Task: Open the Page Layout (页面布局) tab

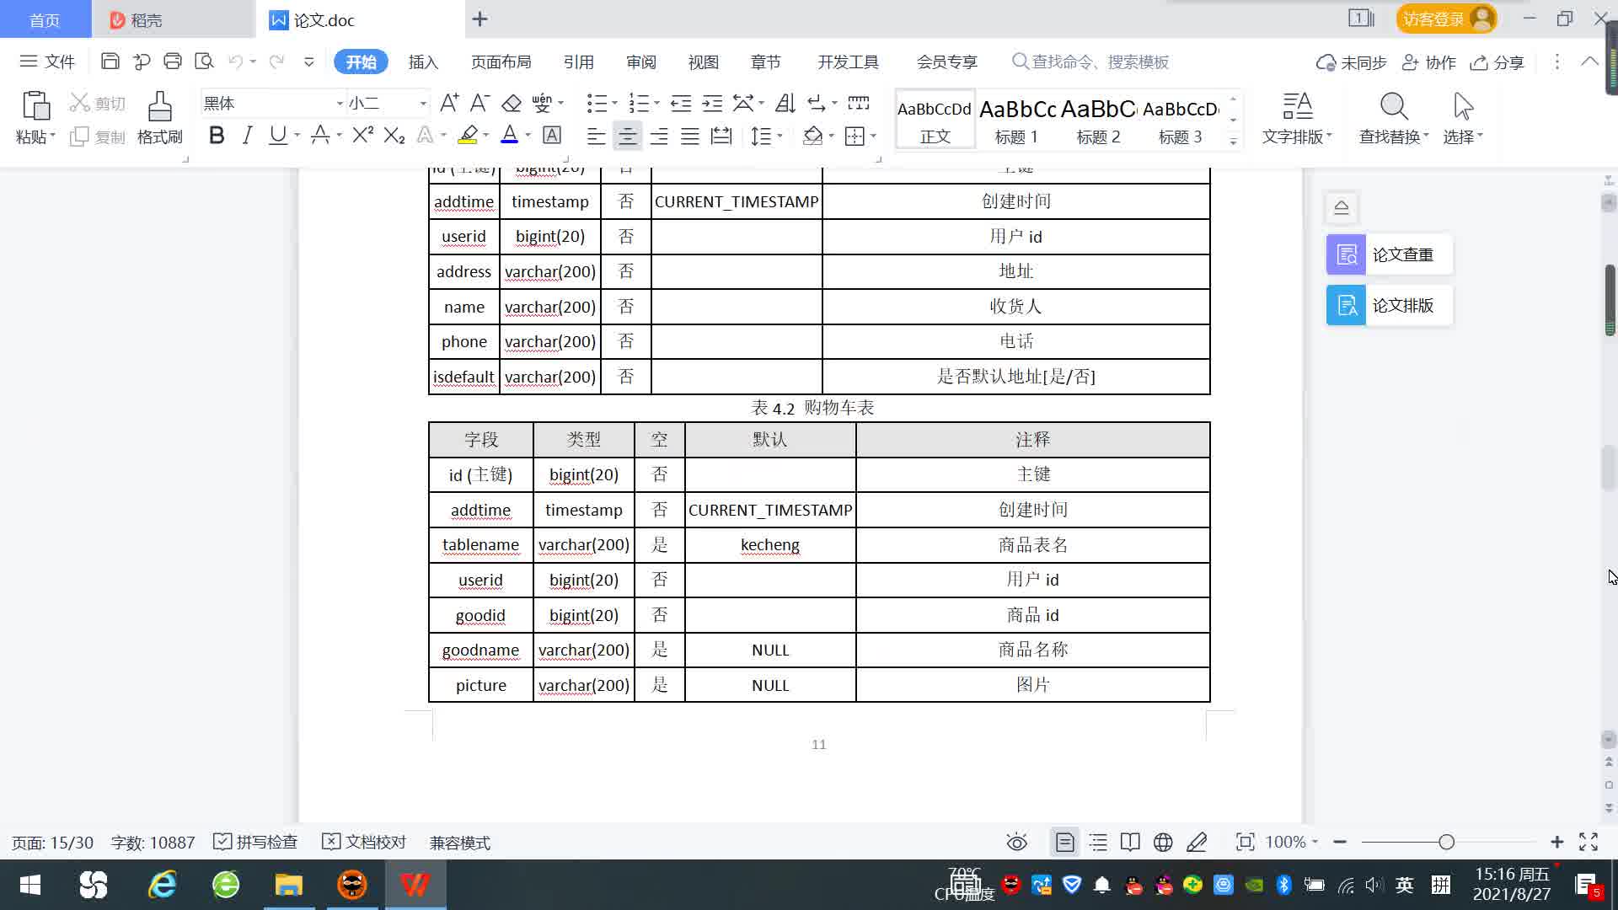Action: pos(501,62)
